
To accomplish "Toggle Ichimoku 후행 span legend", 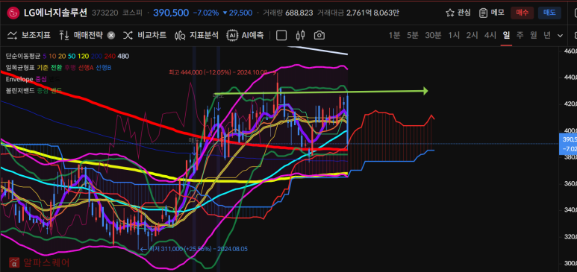I will click(70, 68).
